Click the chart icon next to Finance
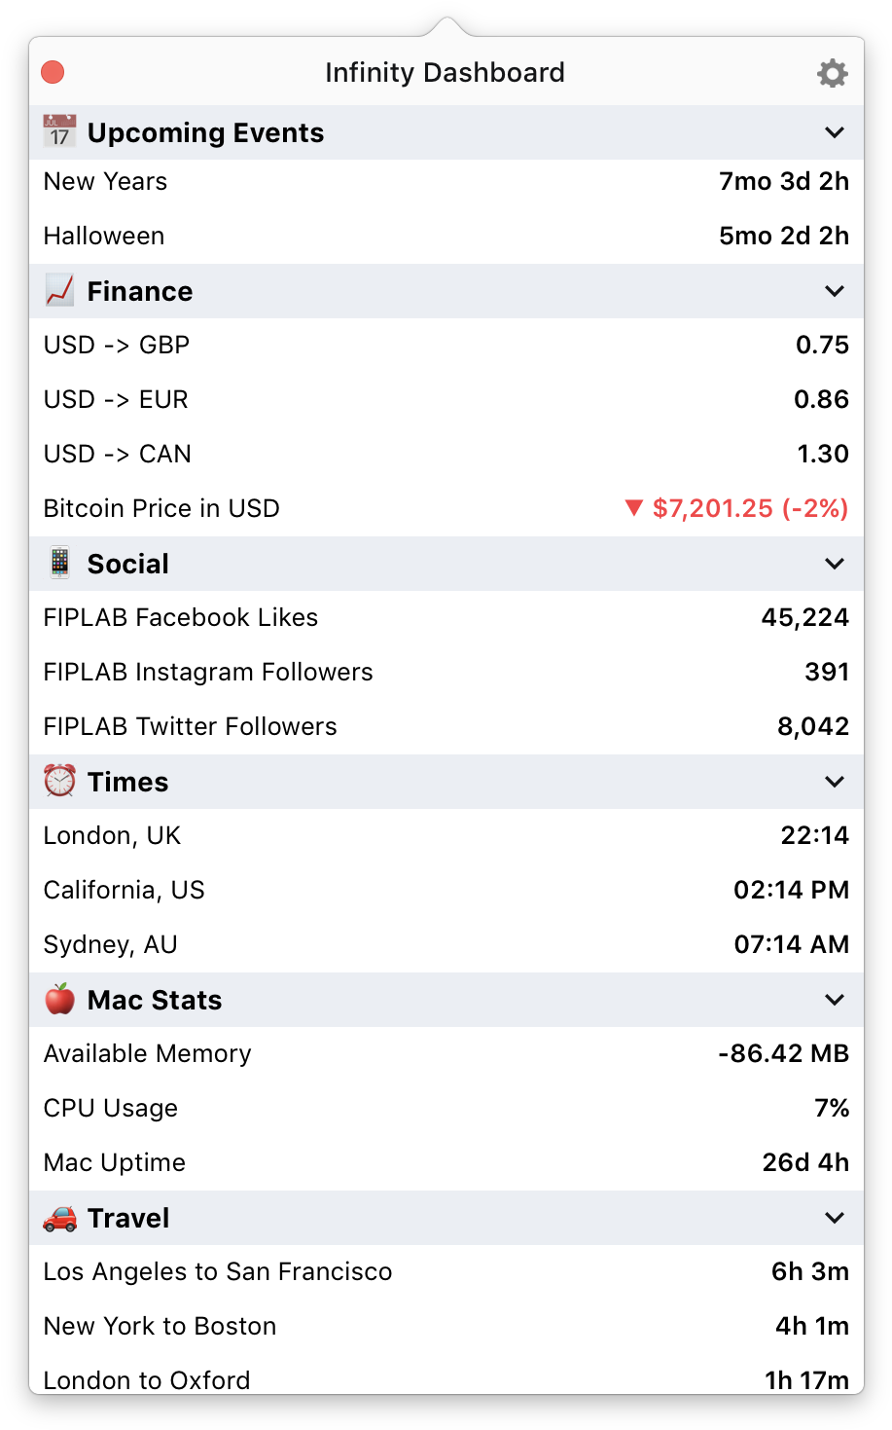The image size is (892, 1430). pyautogui.click(x=59, y=290)
